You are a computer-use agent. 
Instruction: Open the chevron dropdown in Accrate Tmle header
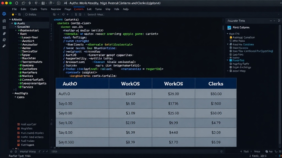(x=275, y=21)
